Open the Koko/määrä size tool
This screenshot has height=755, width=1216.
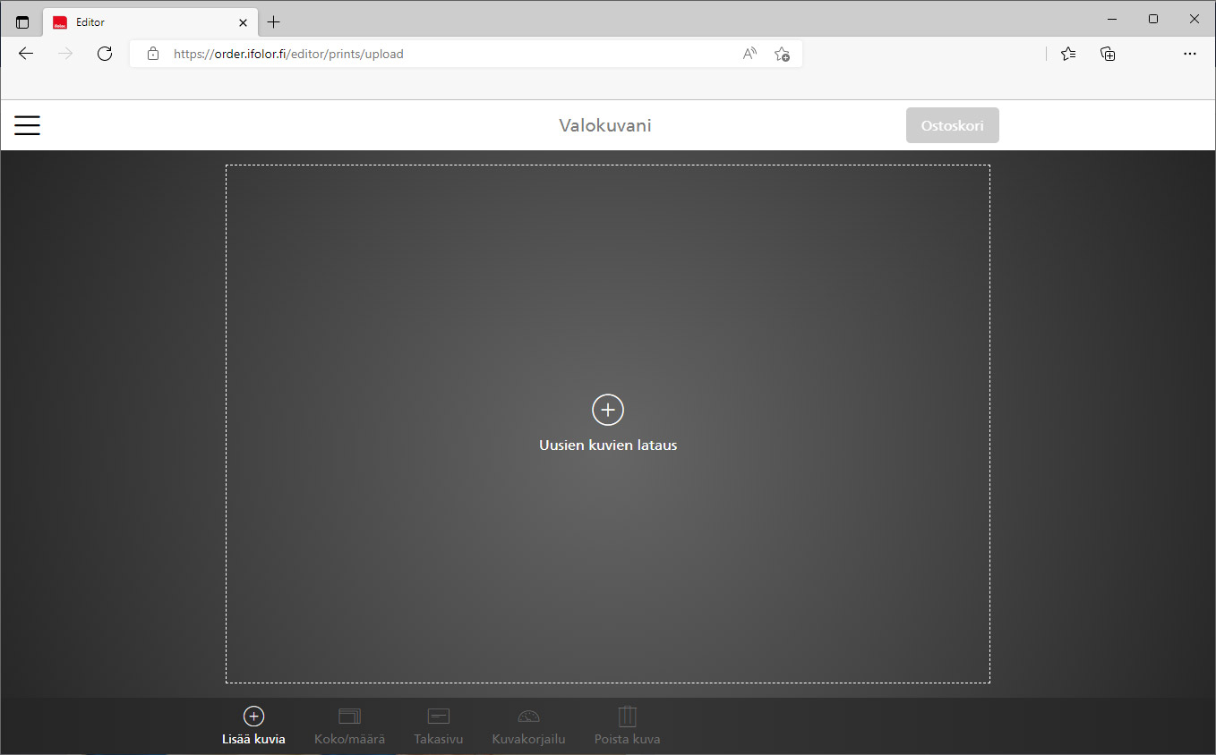point(349,725)
